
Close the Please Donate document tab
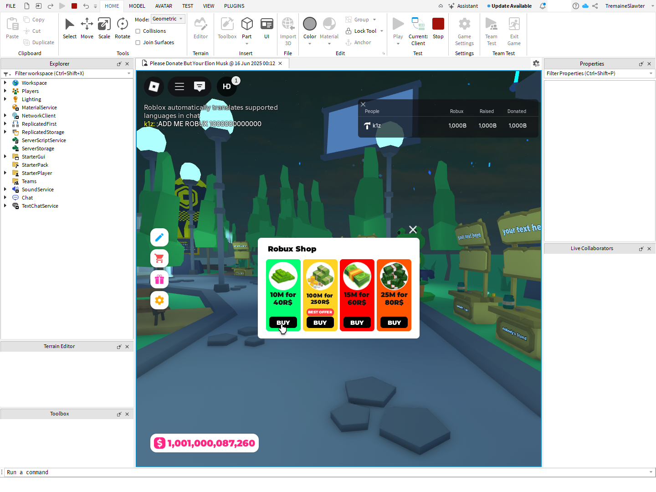(280, 63)
